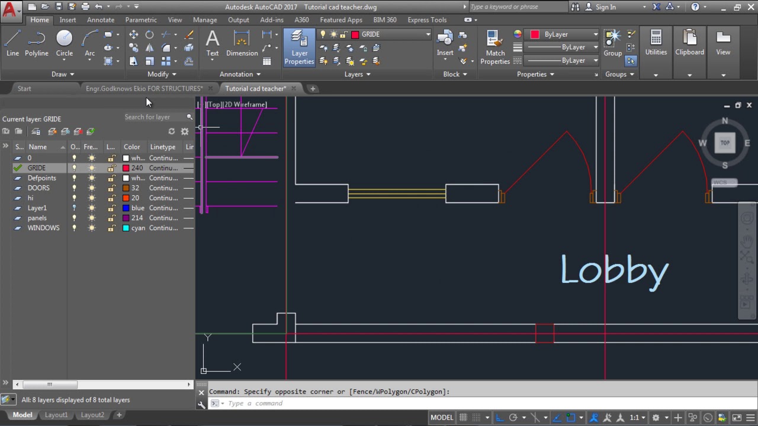Click the ViewCube TOP face

point(725,143)
